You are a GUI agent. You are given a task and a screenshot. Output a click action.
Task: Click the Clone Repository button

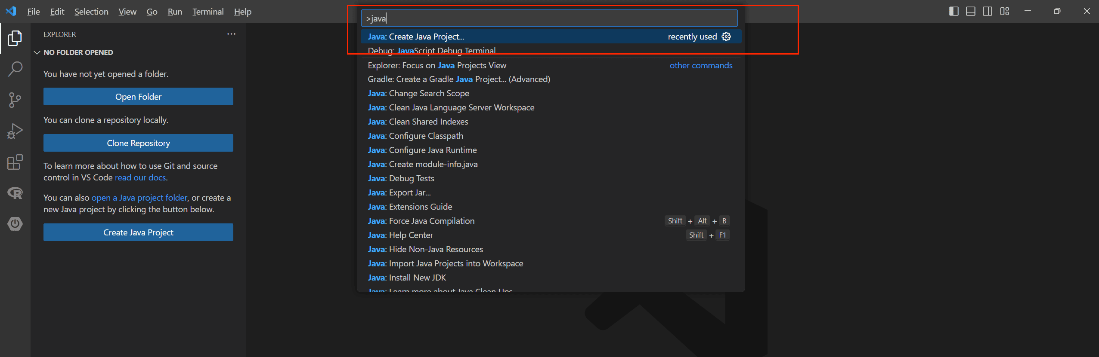point(138,143)
